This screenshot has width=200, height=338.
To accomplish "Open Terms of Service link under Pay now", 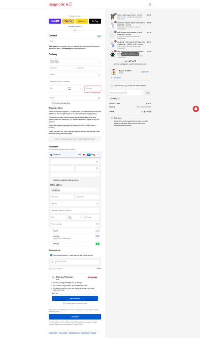I will click(54, 324).
